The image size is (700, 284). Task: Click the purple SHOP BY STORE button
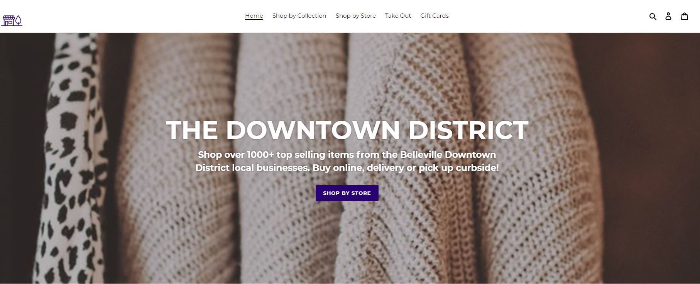(347, 193)
